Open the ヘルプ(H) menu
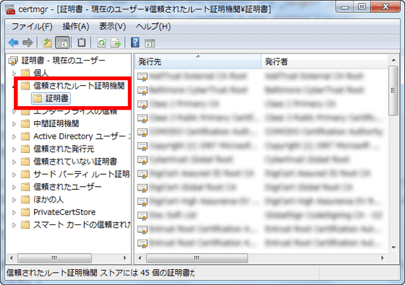The height and width of the screenshot is (285, 405). [153, 26]
